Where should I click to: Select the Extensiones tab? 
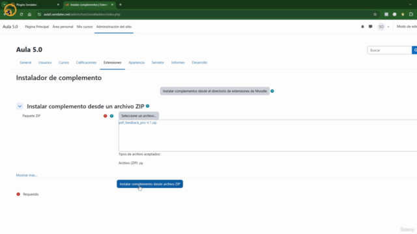pos(113,62)
